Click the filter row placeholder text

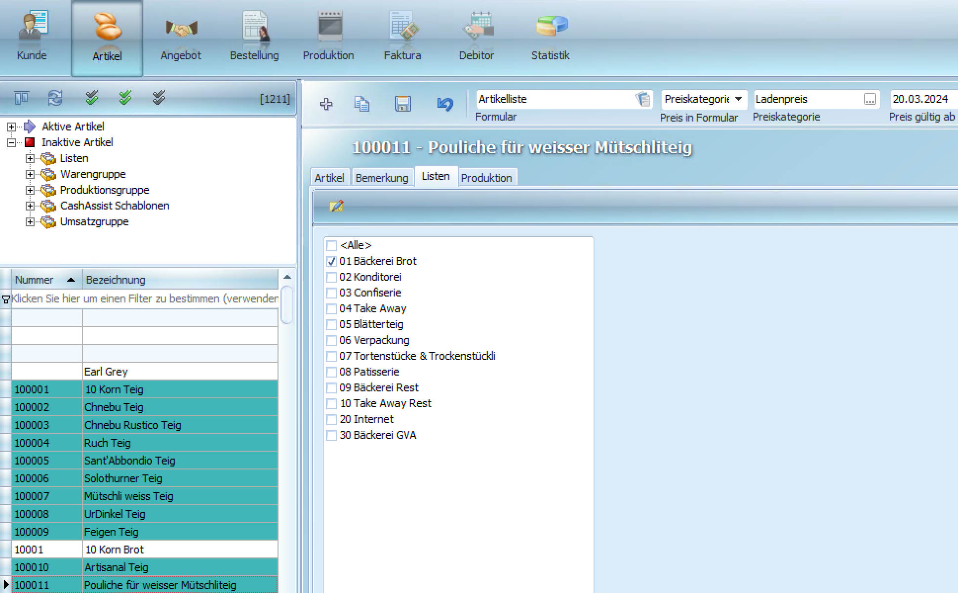click(145, 299)
